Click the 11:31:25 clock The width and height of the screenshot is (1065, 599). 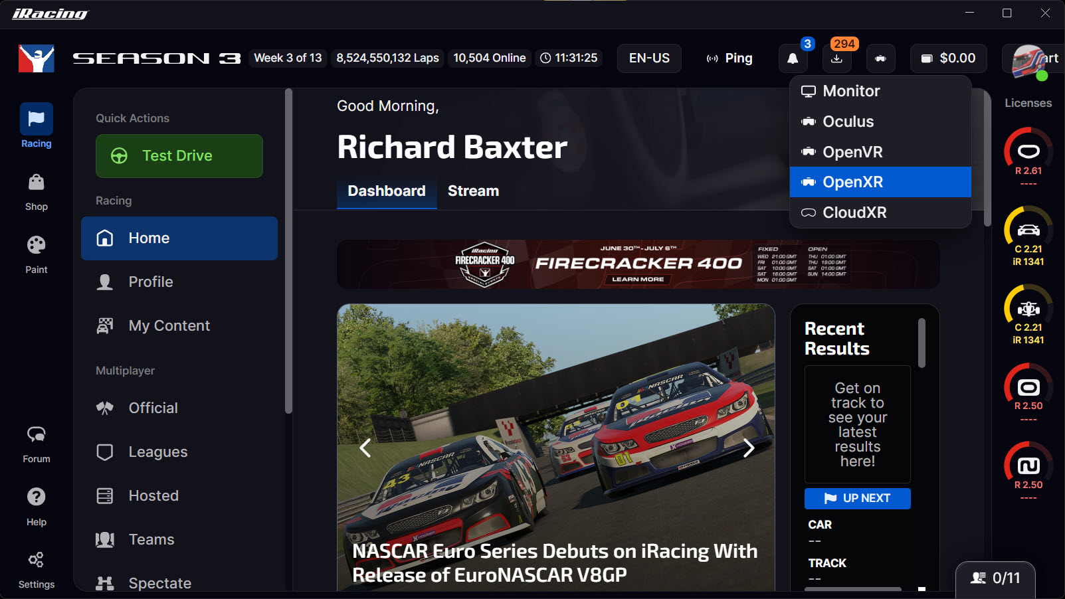coord(569,58)
